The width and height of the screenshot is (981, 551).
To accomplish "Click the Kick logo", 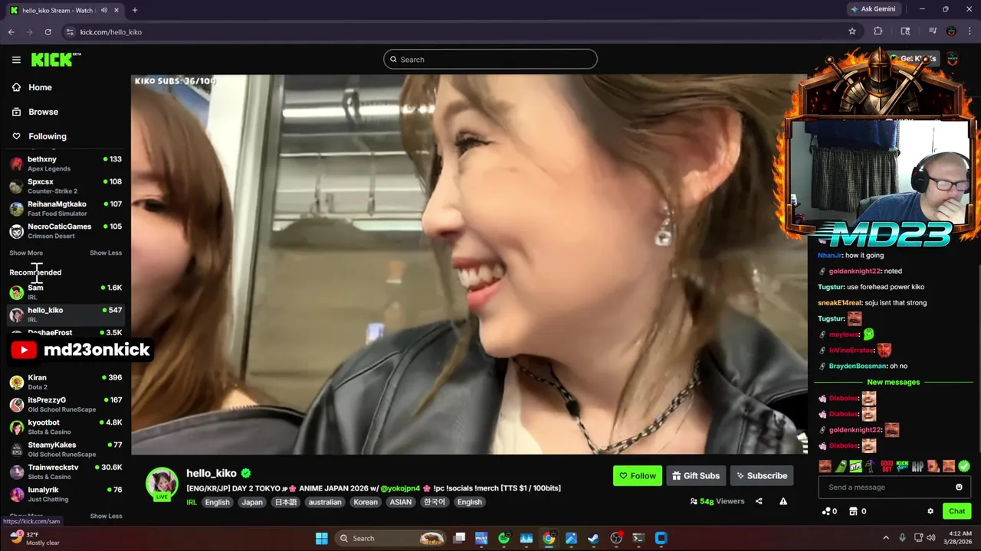I will click(56, 60).
